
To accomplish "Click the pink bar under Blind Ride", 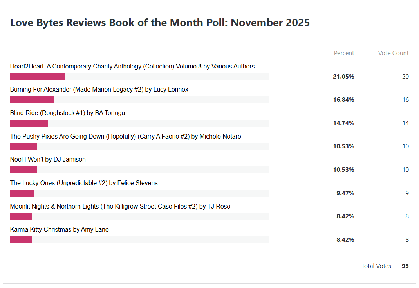I will pos(29,123).
